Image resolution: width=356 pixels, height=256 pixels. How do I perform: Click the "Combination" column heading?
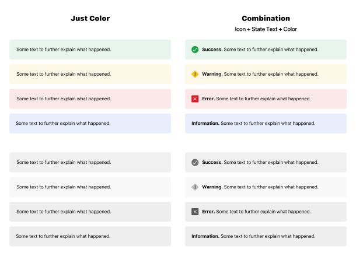point(266,19)
